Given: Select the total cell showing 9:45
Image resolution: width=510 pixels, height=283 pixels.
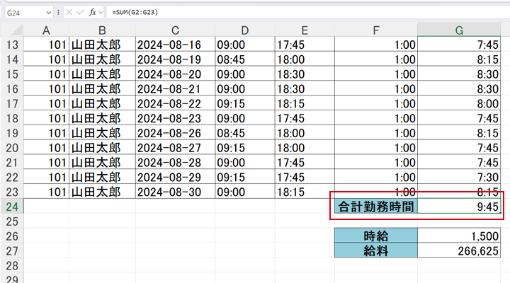Looking at the screenshot, I should click(459, 207).
